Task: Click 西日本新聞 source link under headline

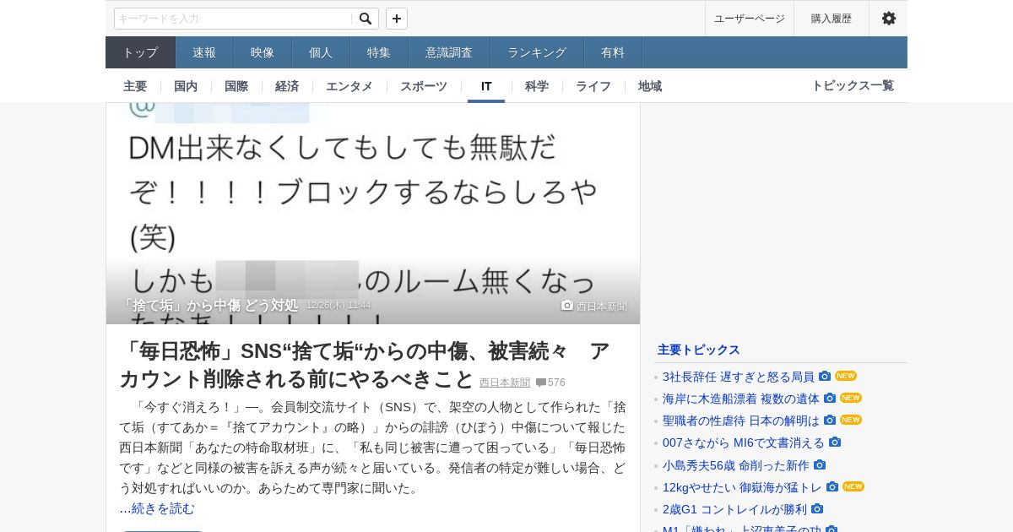Action: point(505,383)
